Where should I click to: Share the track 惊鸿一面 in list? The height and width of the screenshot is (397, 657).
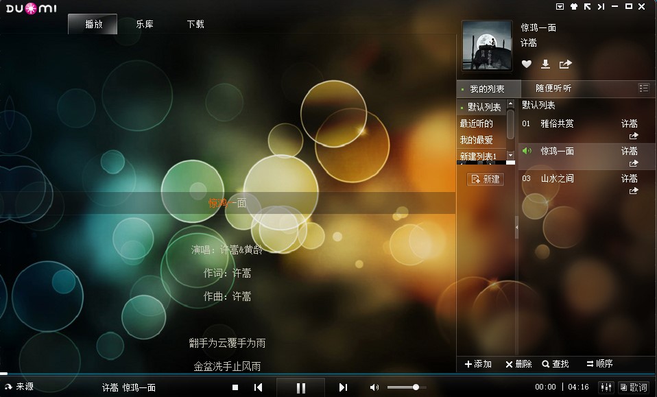(x=634, y=163)
